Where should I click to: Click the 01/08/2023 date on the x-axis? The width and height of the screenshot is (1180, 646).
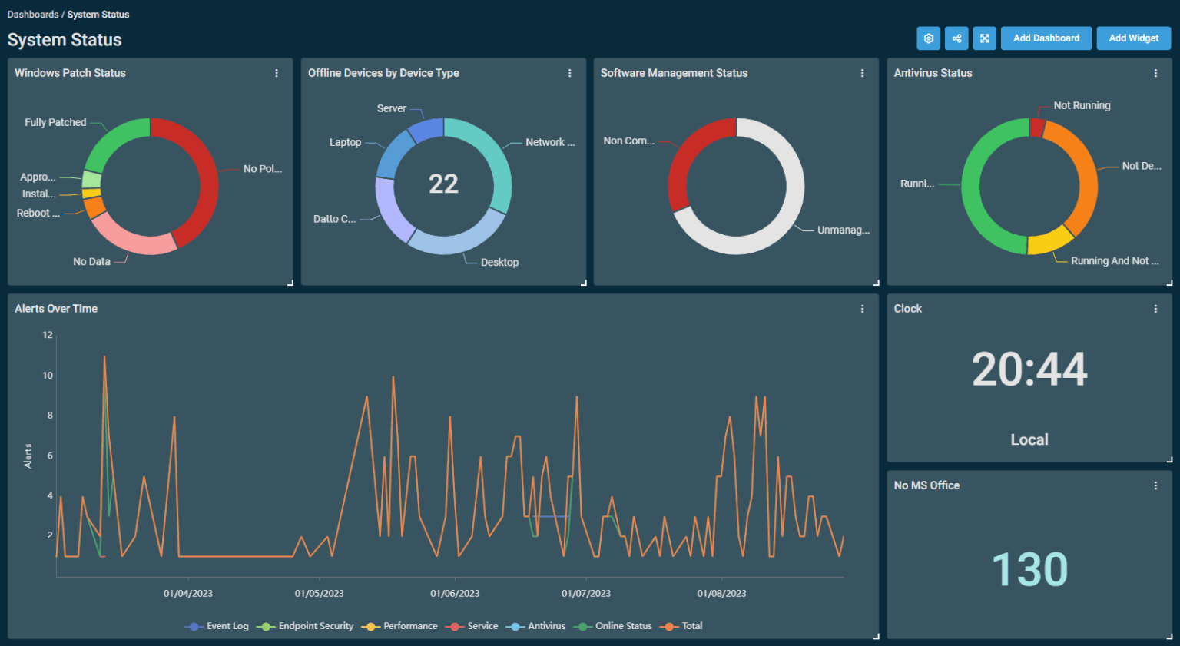(x=721, y=594)
